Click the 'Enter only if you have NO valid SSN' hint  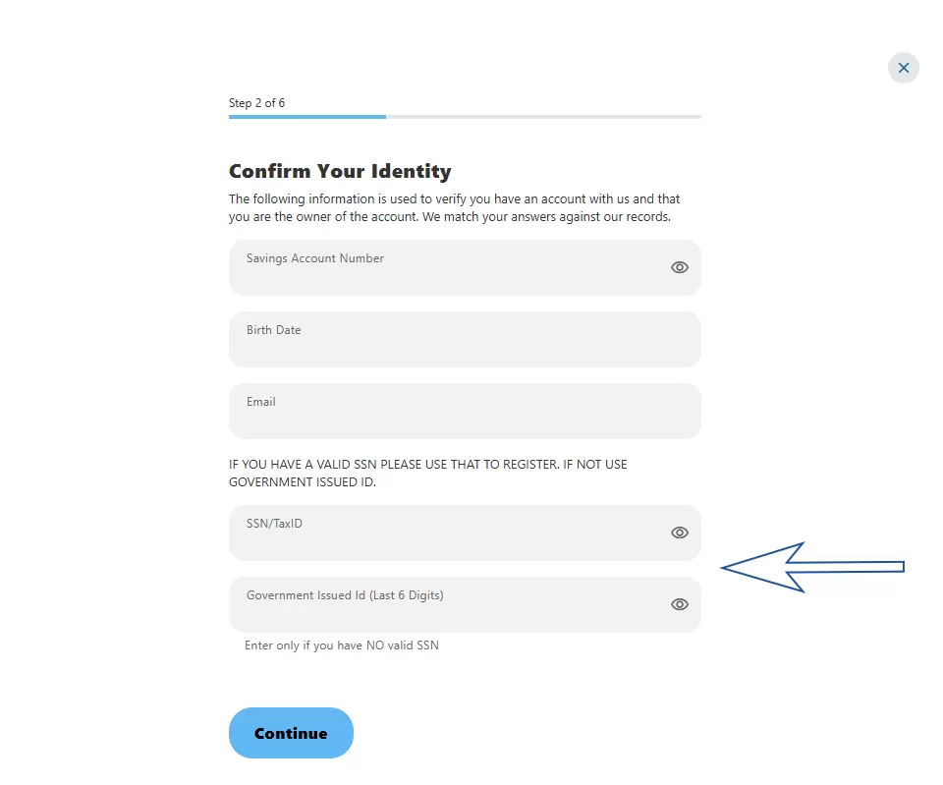(342, 645)
